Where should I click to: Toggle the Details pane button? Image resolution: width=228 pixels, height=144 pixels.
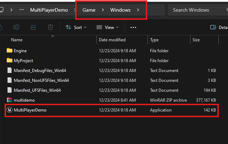pos(218,27)
